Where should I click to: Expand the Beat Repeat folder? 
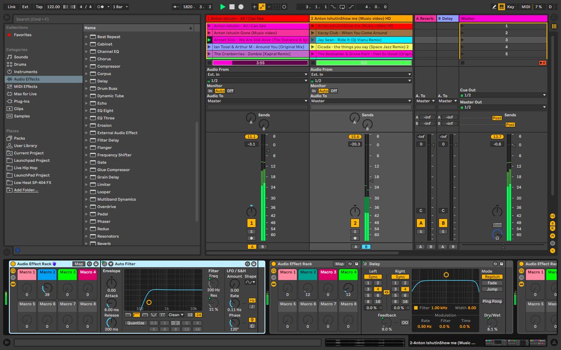tap(86, 36)
